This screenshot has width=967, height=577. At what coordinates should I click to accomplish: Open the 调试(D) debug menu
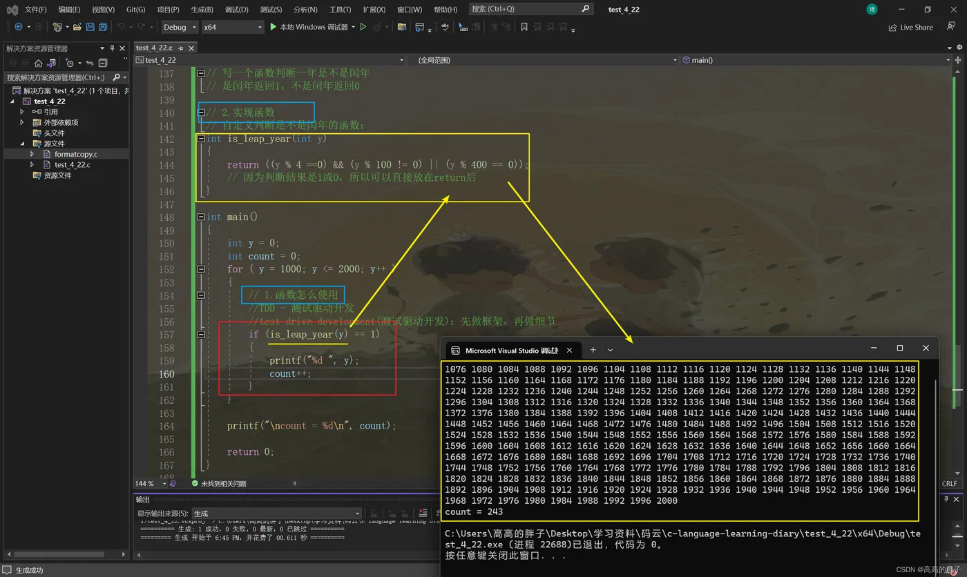pyautogui.click(x=236, y=10)
